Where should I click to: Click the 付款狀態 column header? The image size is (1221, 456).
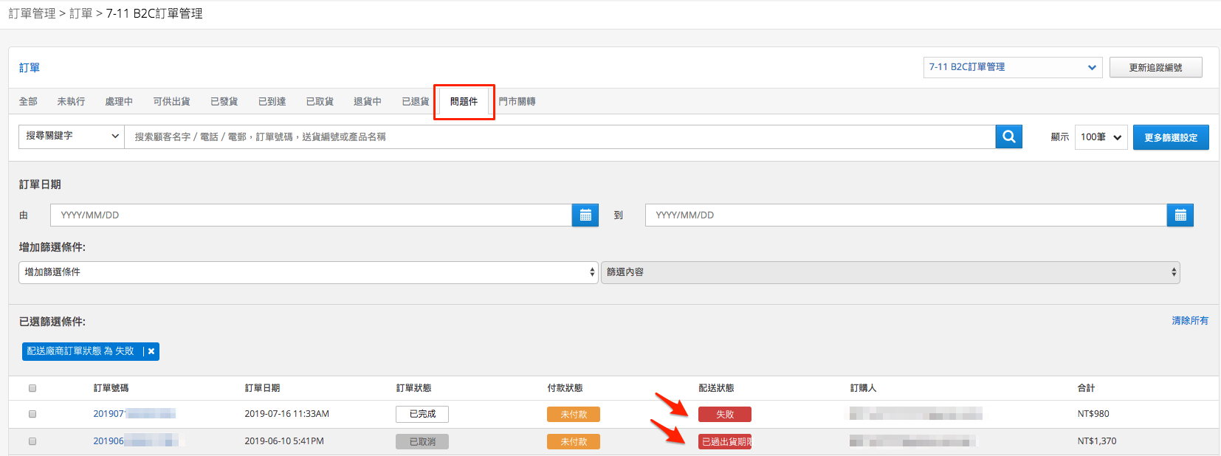[565, 388]
